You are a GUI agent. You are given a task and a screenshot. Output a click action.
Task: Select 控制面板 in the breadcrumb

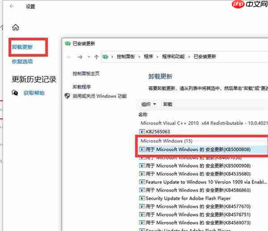(x=126, y=57)
